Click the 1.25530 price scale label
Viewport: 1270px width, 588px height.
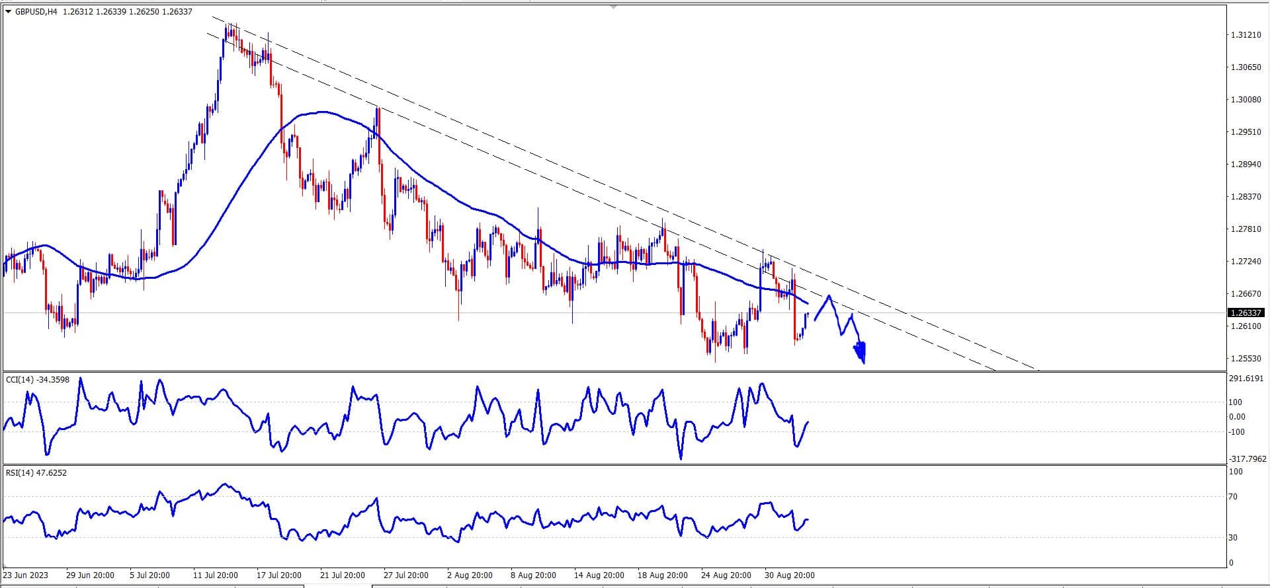tap(1246, 358)
